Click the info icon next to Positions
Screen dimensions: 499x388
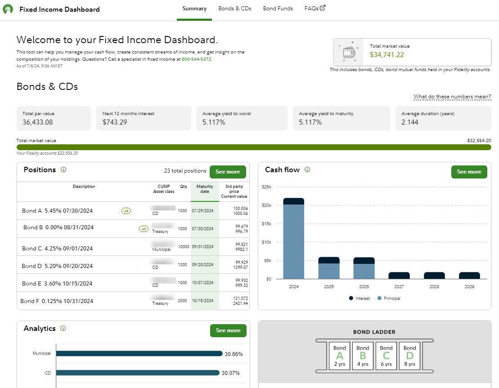click(63, 170)
